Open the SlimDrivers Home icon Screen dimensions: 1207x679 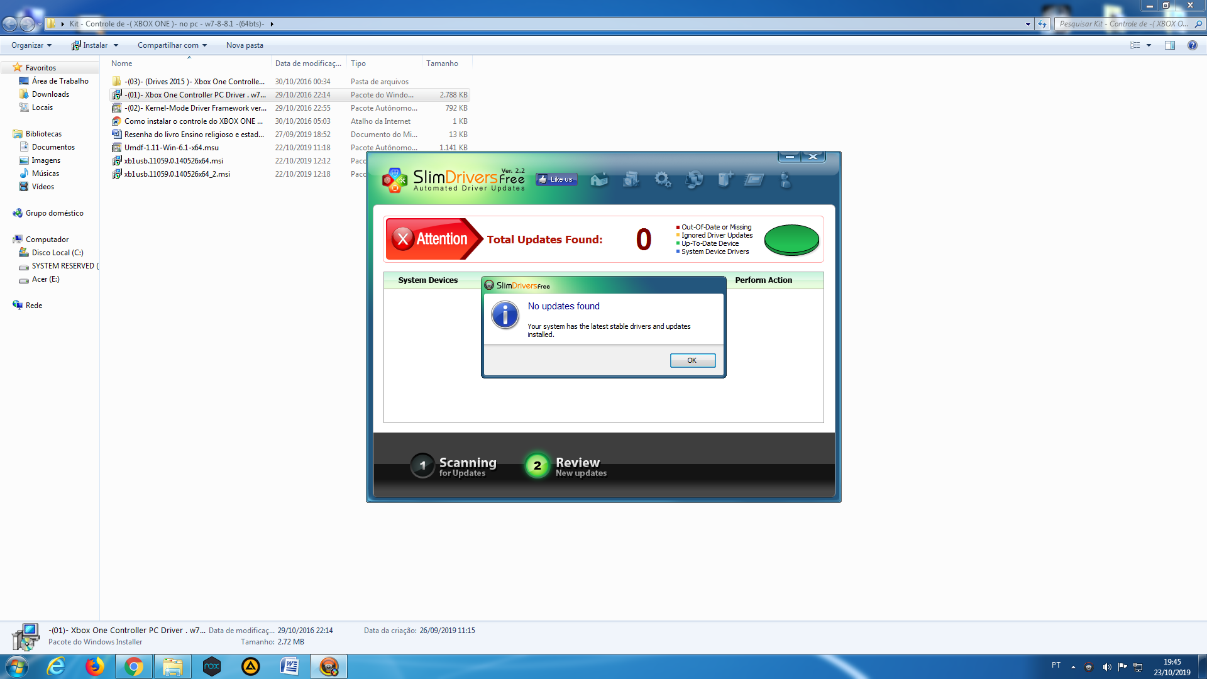pyautogui.click(x=599, y=180)
